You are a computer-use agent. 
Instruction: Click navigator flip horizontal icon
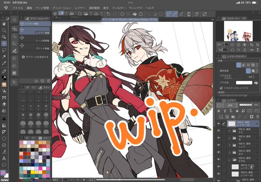pyautogui.click(x=251, y=50)
